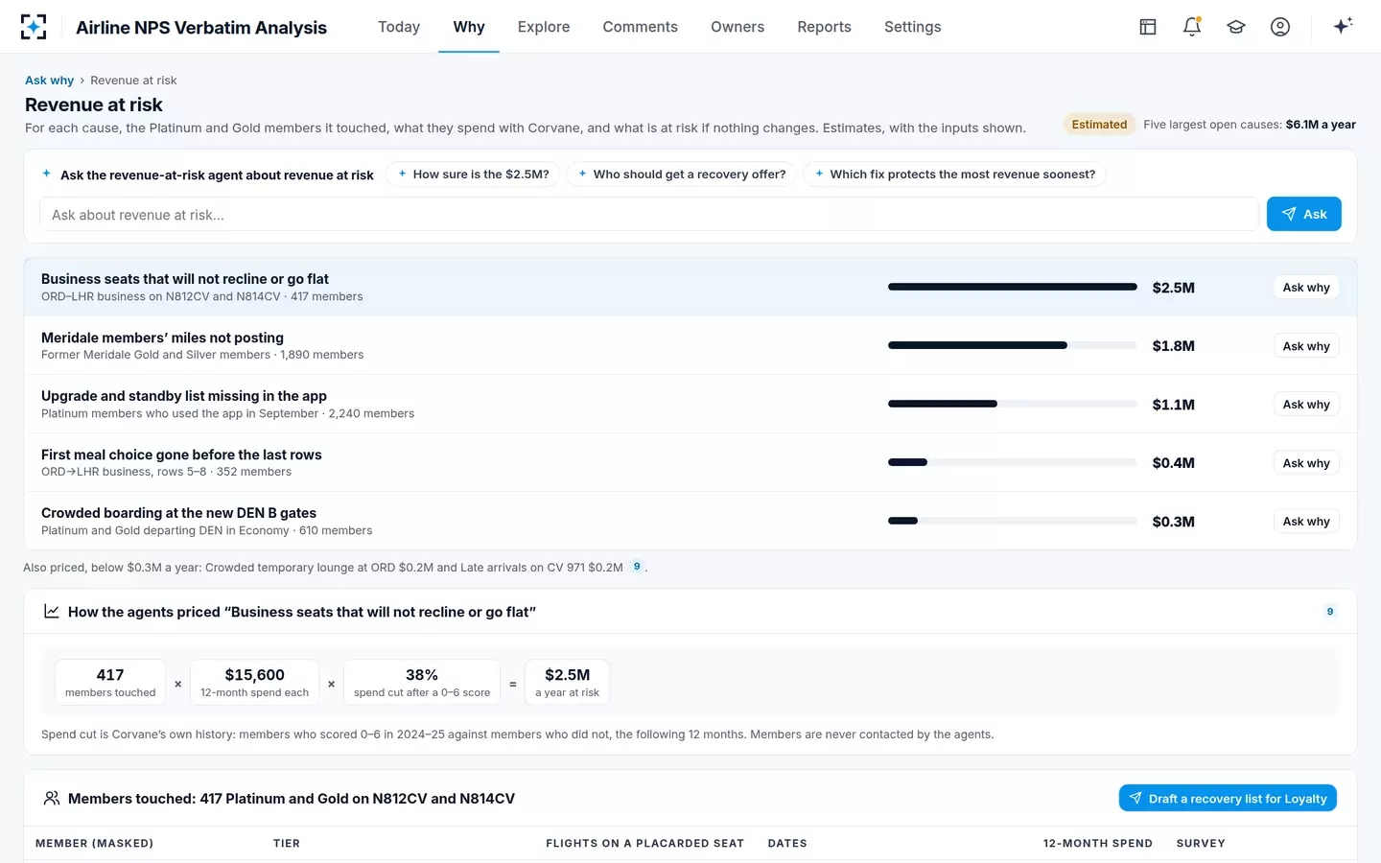
Task: Select "Crowded boarding at the new DEN B gates"
Action: click(x=178, y=513)
